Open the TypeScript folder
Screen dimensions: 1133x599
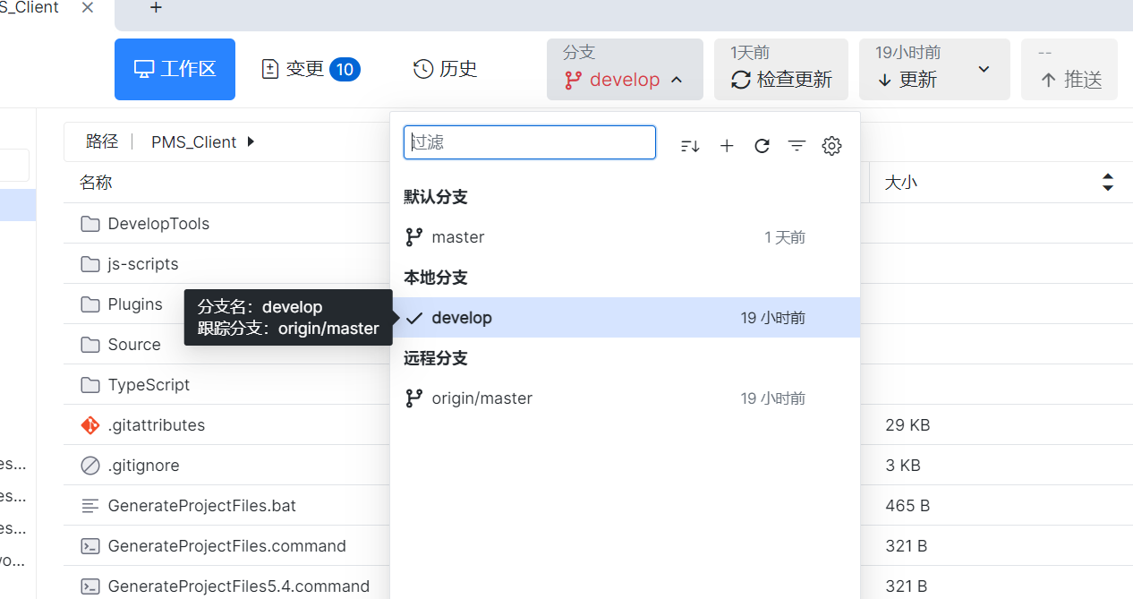(149, 385)
